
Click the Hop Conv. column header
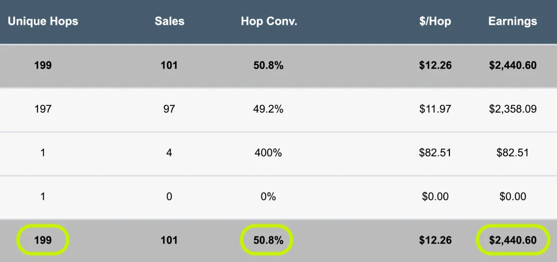coord(269,21)
